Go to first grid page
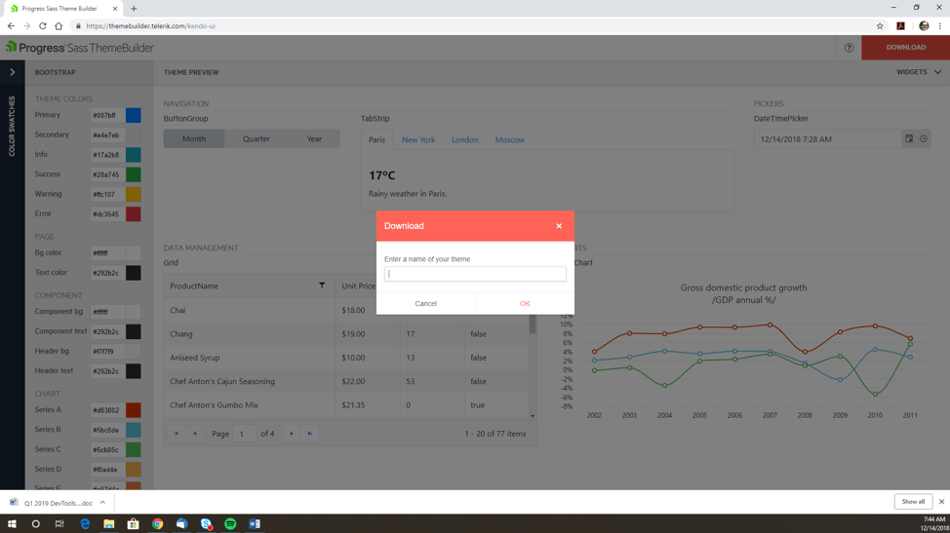This screenshot has height=533, width=950. tap(177, 434)
